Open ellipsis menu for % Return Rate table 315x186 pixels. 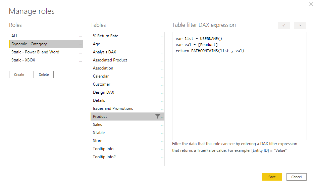162,37
